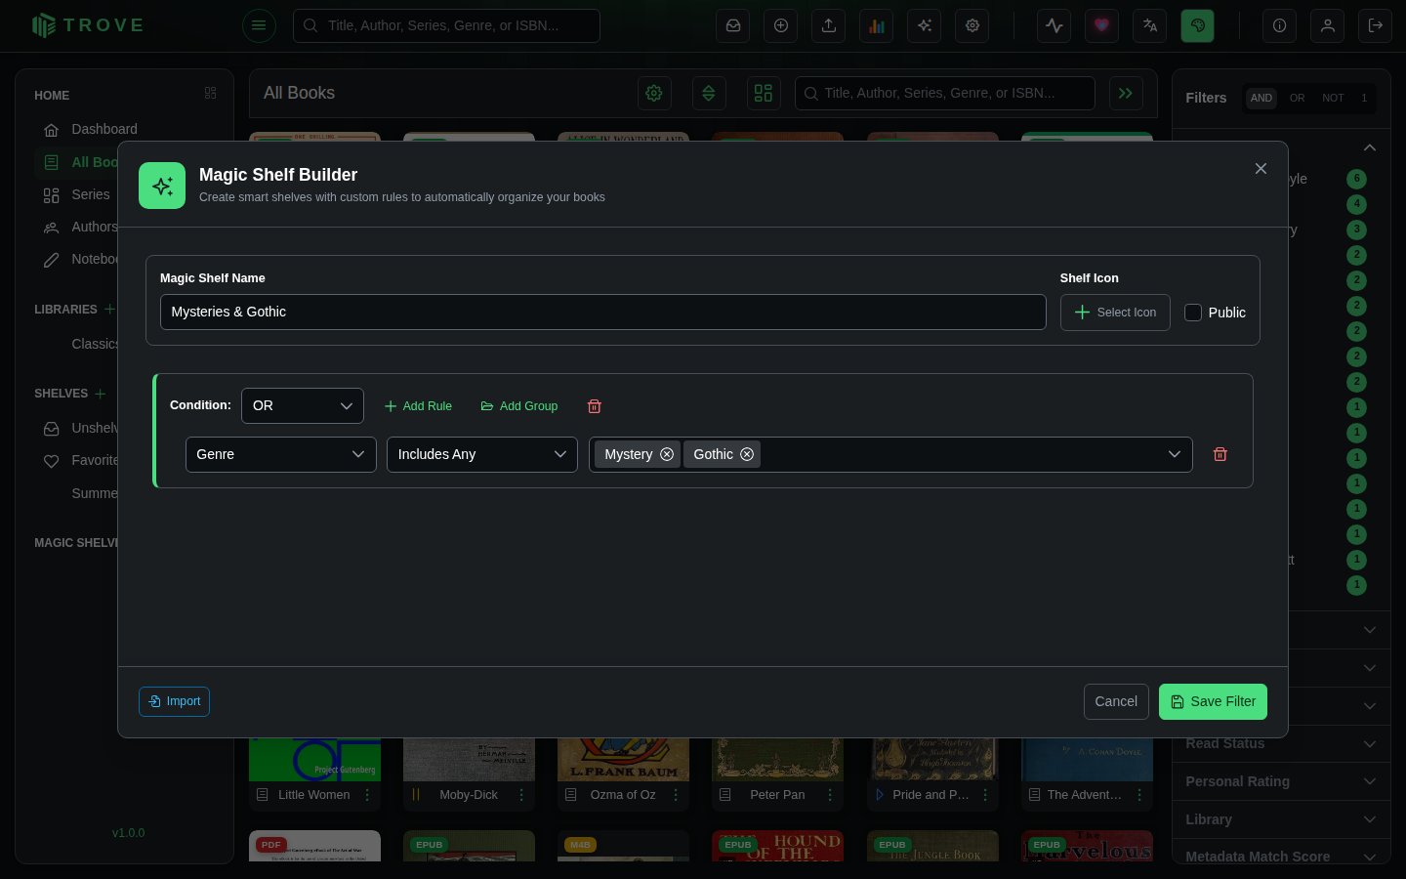Click the top bar search field
1406x879 pixels.
446,25
